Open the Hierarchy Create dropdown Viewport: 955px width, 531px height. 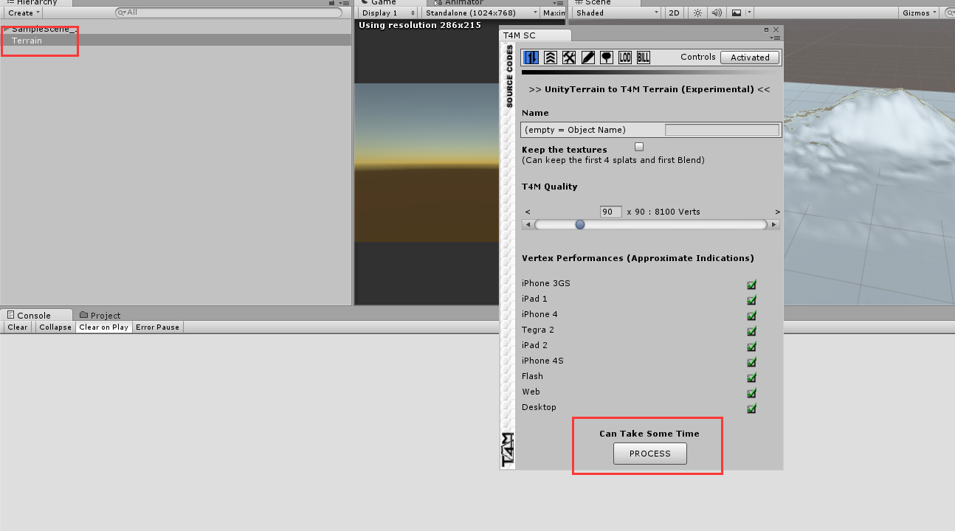24,13
